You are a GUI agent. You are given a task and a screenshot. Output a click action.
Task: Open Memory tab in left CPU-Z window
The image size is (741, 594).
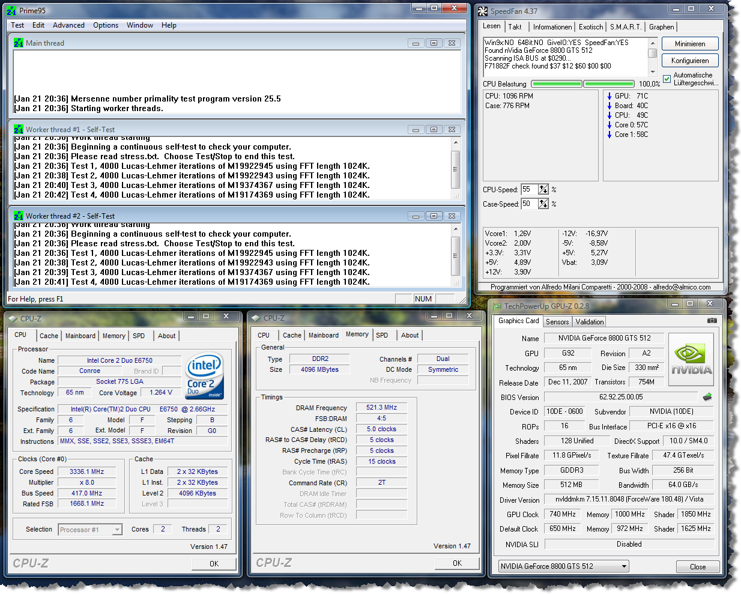coord(114,336)
